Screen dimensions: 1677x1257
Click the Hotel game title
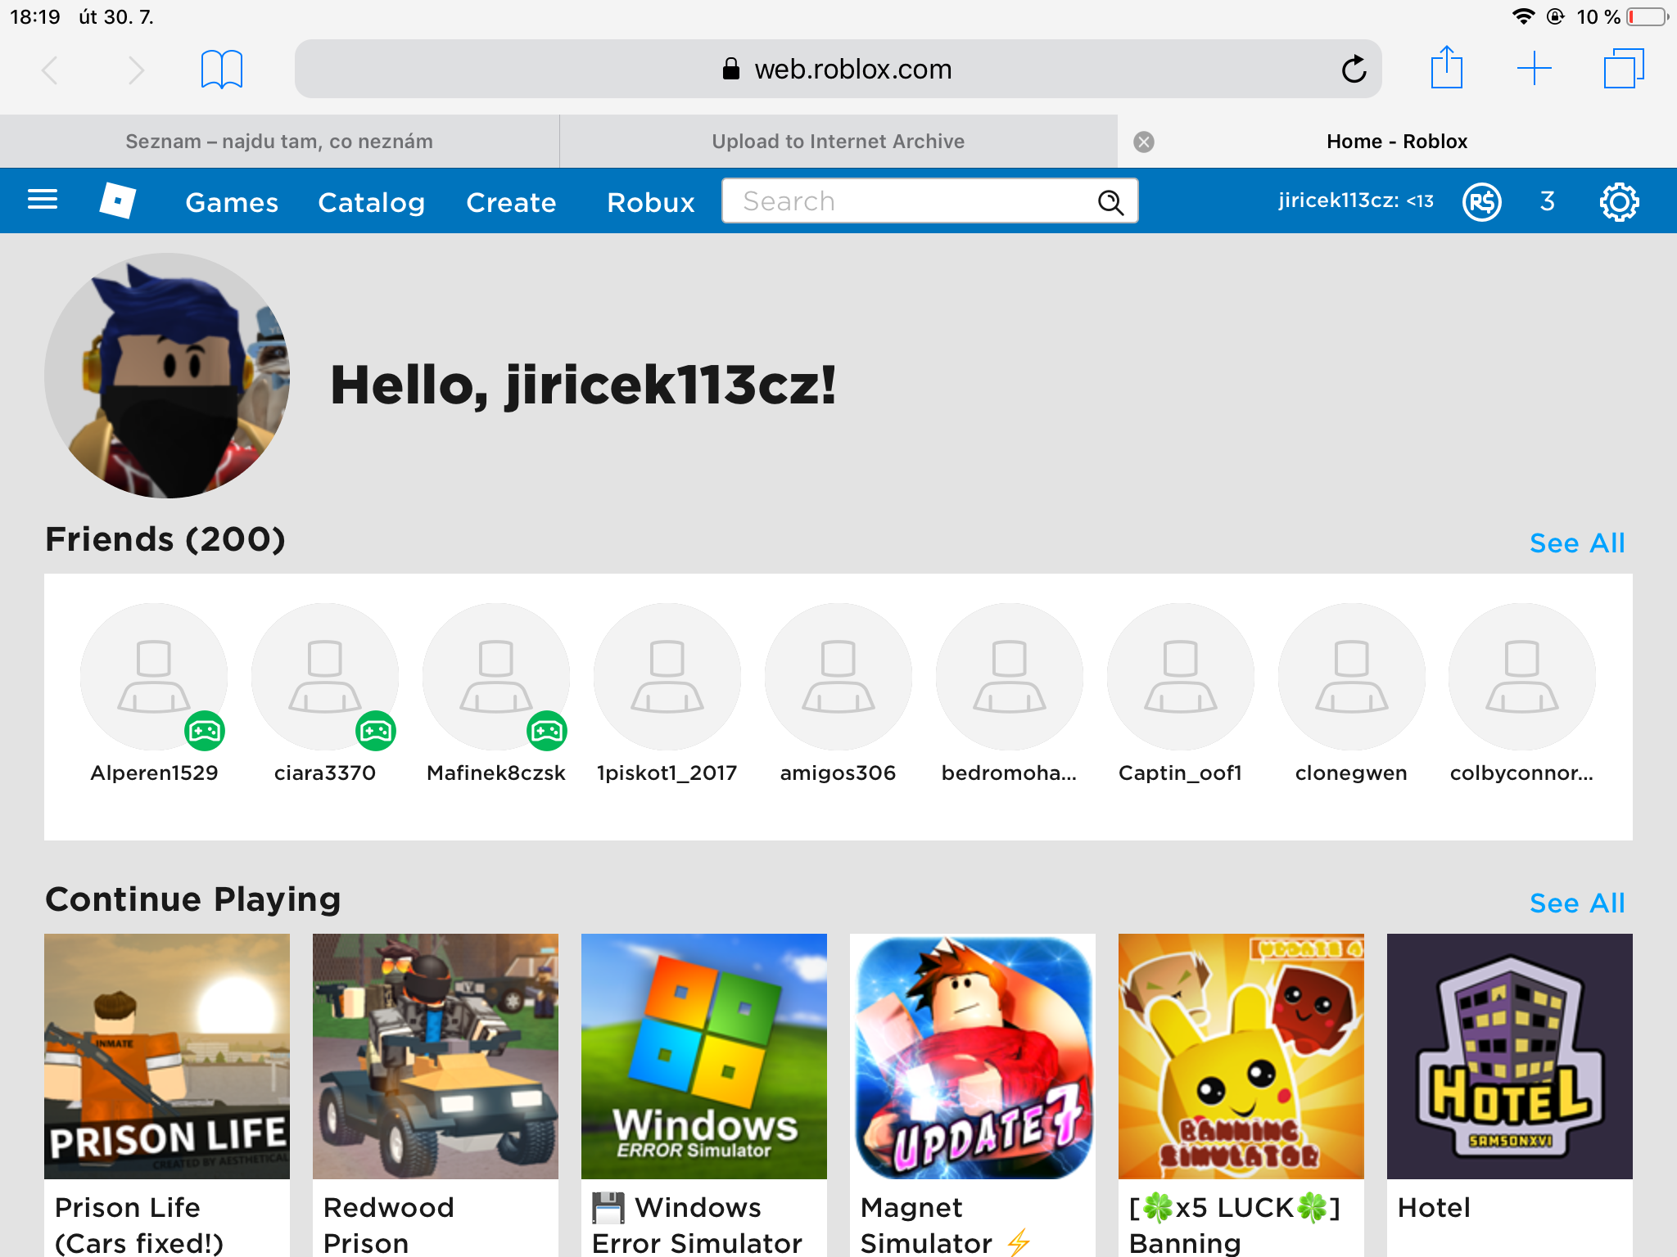pos(1434,1208)
